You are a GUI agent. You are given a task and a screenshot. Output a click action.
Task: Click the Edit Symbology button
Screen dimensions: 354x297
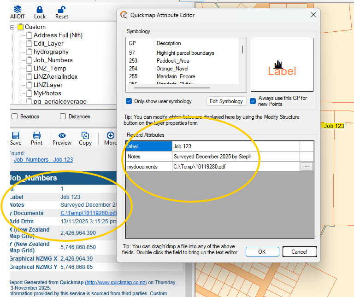(226, 101)
